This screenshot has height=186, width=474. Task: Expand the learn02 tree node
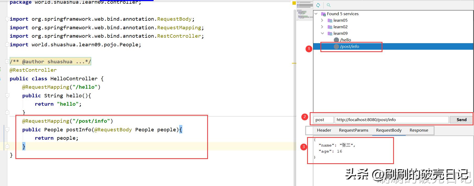pos(322,27)
